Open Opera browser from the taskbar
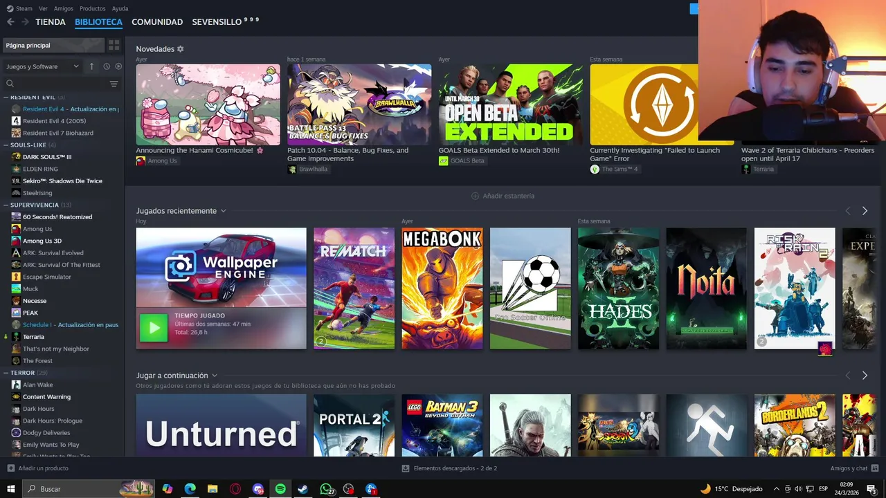The image size is (886, 498). (x=235, y=489)
